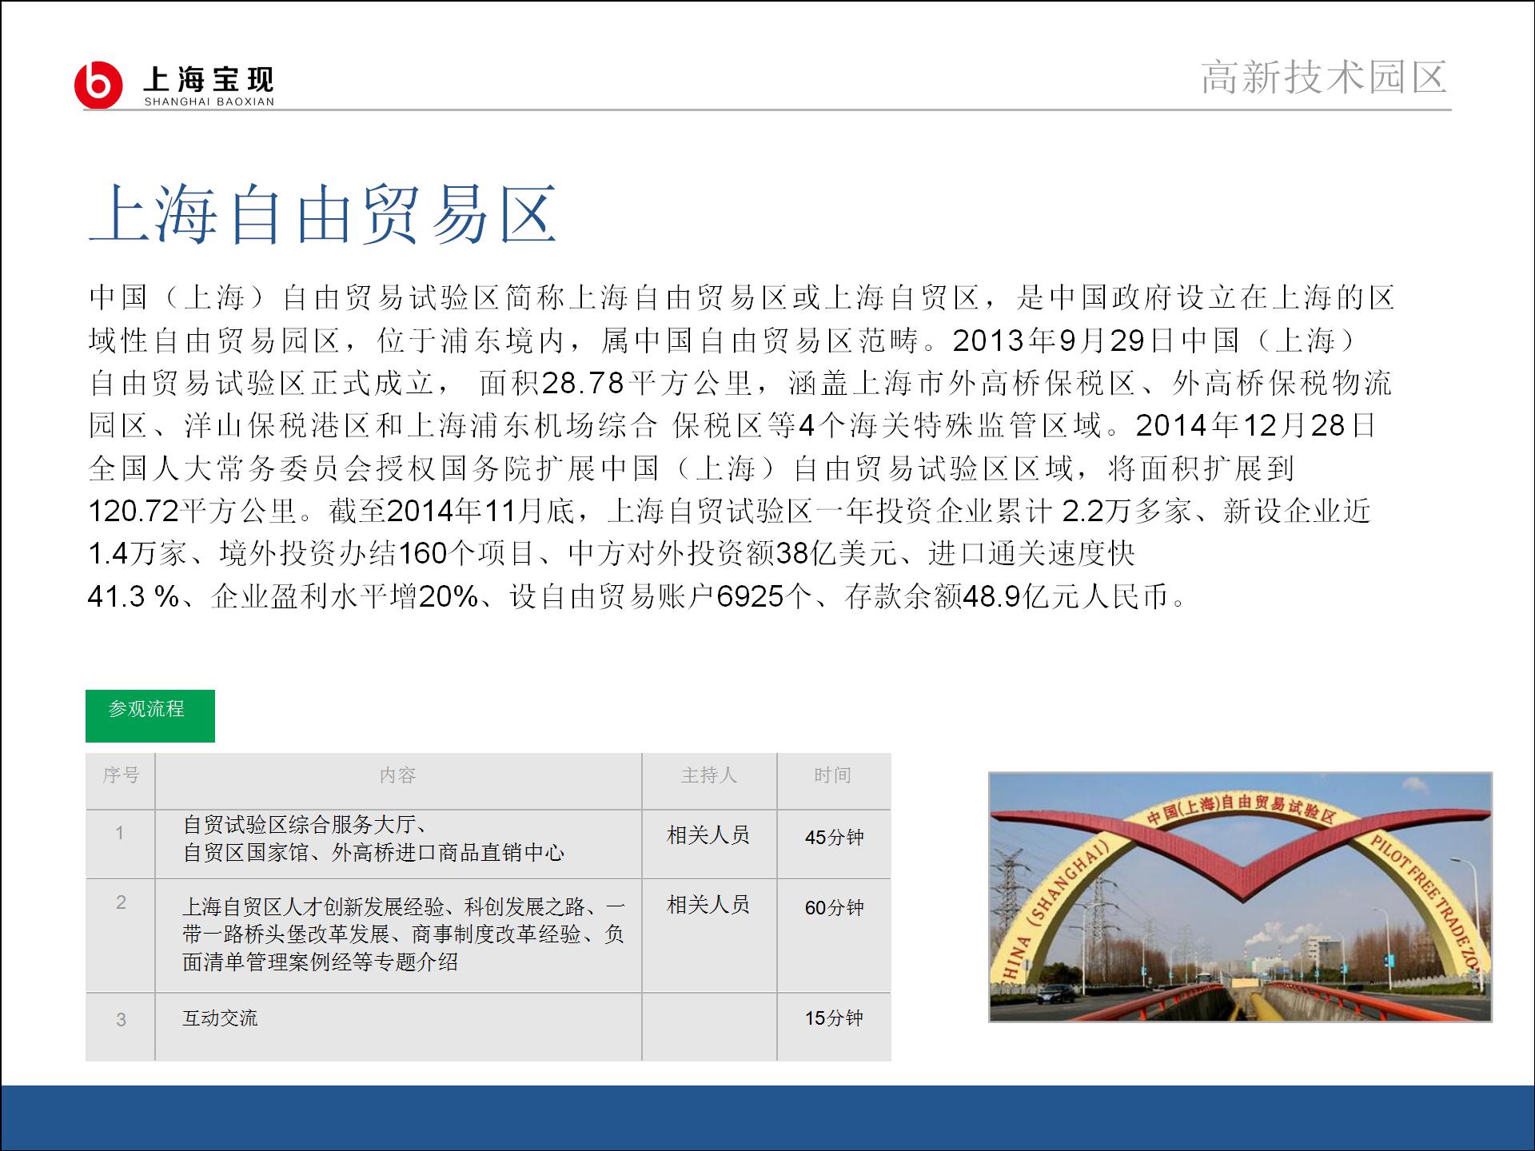
Task: Click the paragraph beginning 中国（上海）自由贸易试验区
Action: (741, 447)
